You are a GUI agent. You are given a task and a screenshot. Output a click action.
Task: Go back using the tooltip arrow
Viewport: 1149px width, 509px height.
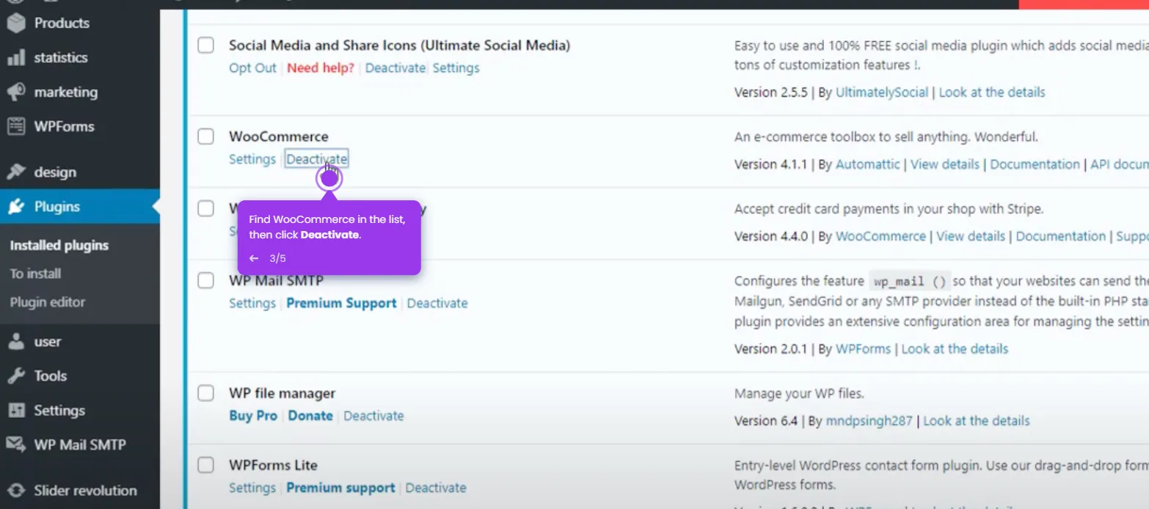tap(254, 258)
